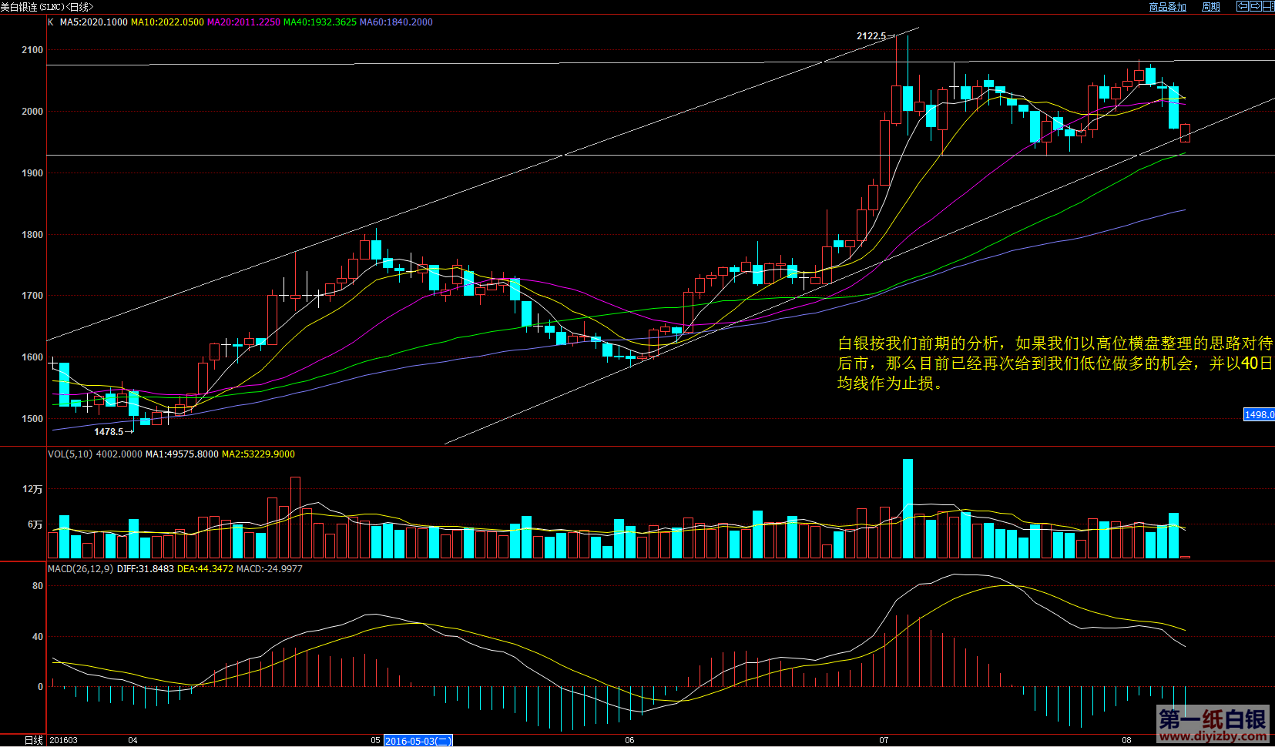Click the 1498.0 price tag on right
The width and height of the screenshot is (1275, 747).
point(1259,414)
